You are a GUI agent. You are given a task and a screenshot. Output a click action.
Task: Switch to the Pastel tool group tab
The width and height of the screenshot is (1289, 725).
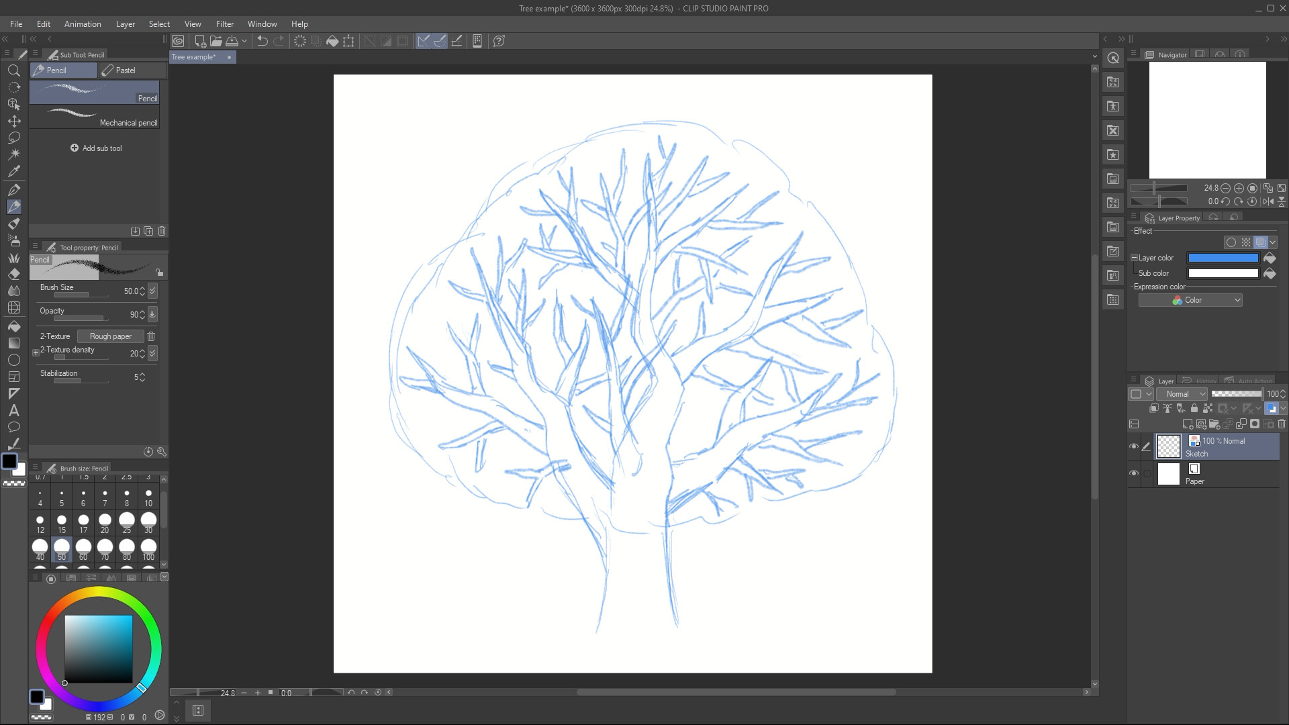(132, 70)
